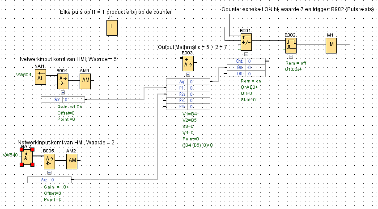Select the B004 analog amplifier block
Screen dimensions: 378x209
[63, 81]
